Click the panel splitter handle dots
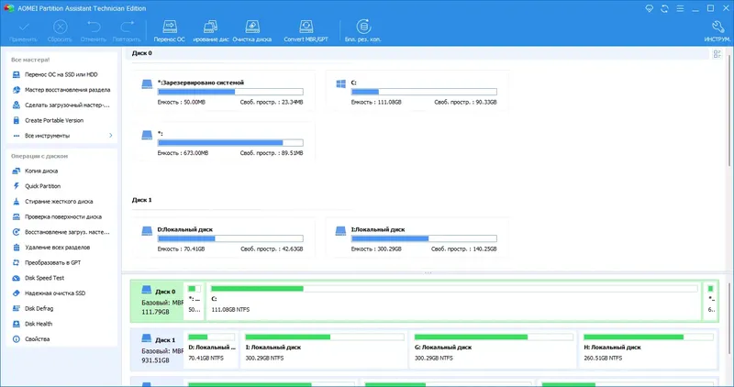This screenshot has height=387, width=734. [428, 272]
